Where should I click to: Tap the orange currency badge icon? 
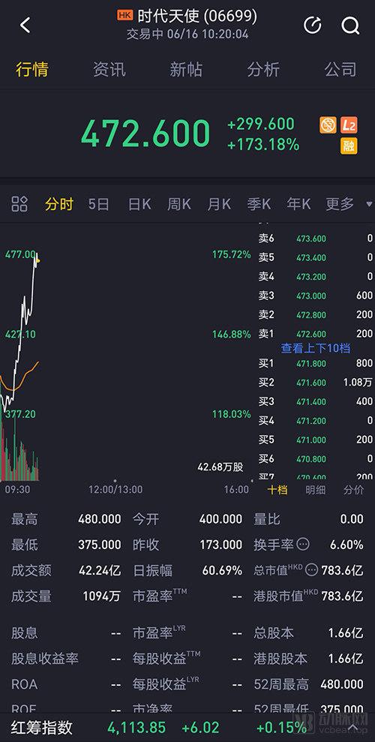(328, 126)
